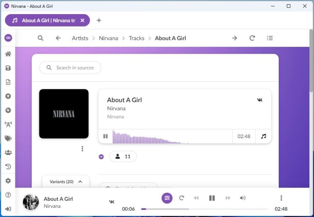The width and height of the screenshot is (314, 217).
Task: Click the Nirvana album cover thumbnail
Action: pos(64,114)
